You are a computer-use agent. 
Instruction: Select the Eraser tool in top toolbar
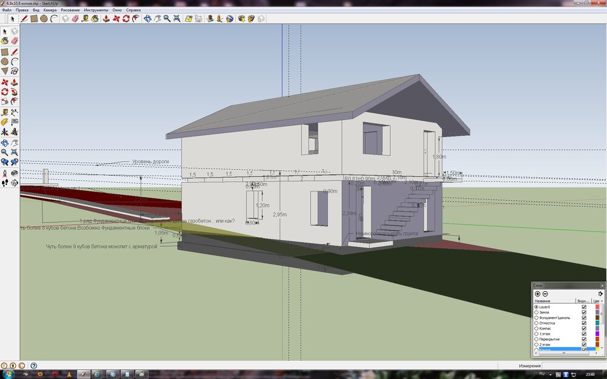pyautogui.click(x=75, y=19)
